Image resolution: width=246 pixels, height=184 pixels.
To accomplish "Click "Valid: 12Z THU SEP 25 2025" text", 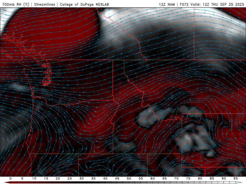I will 217,4.
